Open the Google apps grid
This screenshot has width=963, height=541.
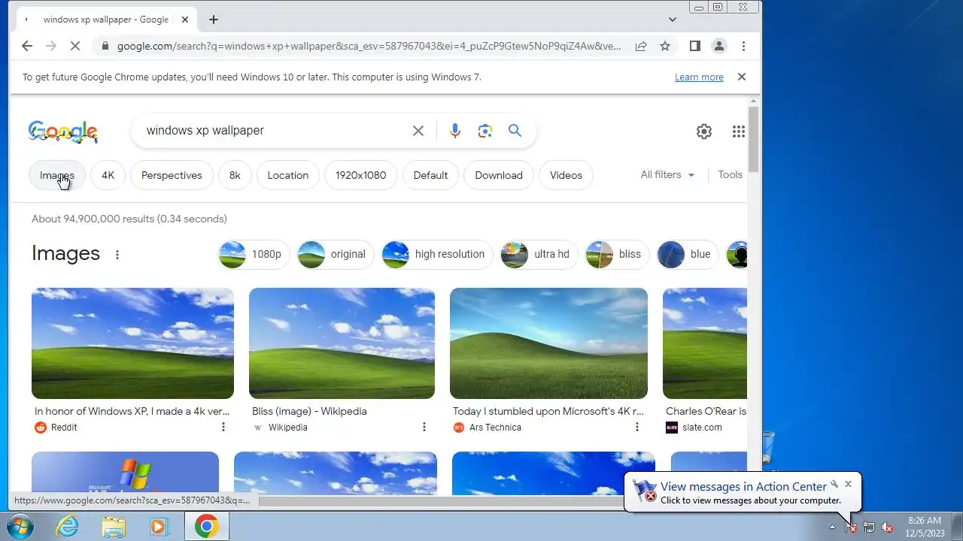pyautogui.click(x=739, y=131)
